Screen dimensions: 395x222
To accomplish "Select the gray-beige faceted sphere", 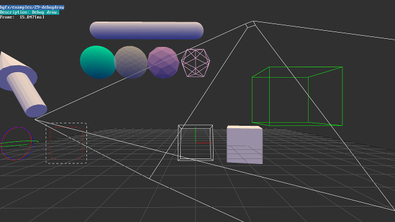I will (131, 62).
